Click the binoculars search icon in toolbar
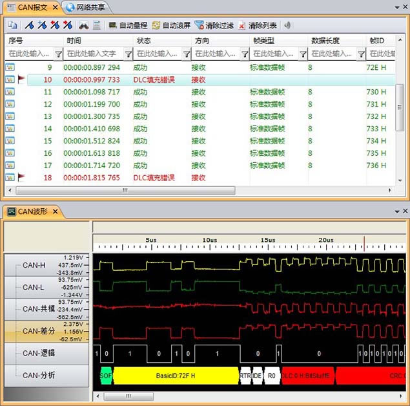The image size is (410, 406). click(x=84, y=26)
